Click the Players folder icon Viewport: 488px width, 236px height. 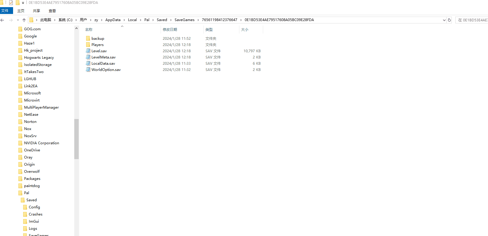pos(88,45)
